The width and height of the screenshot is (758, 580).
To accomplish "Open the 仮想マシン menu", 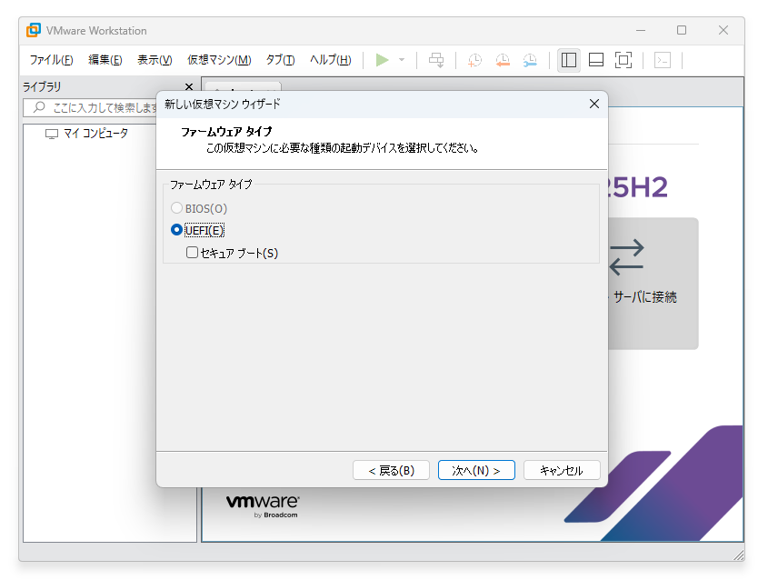I will [x=218, y=60].
